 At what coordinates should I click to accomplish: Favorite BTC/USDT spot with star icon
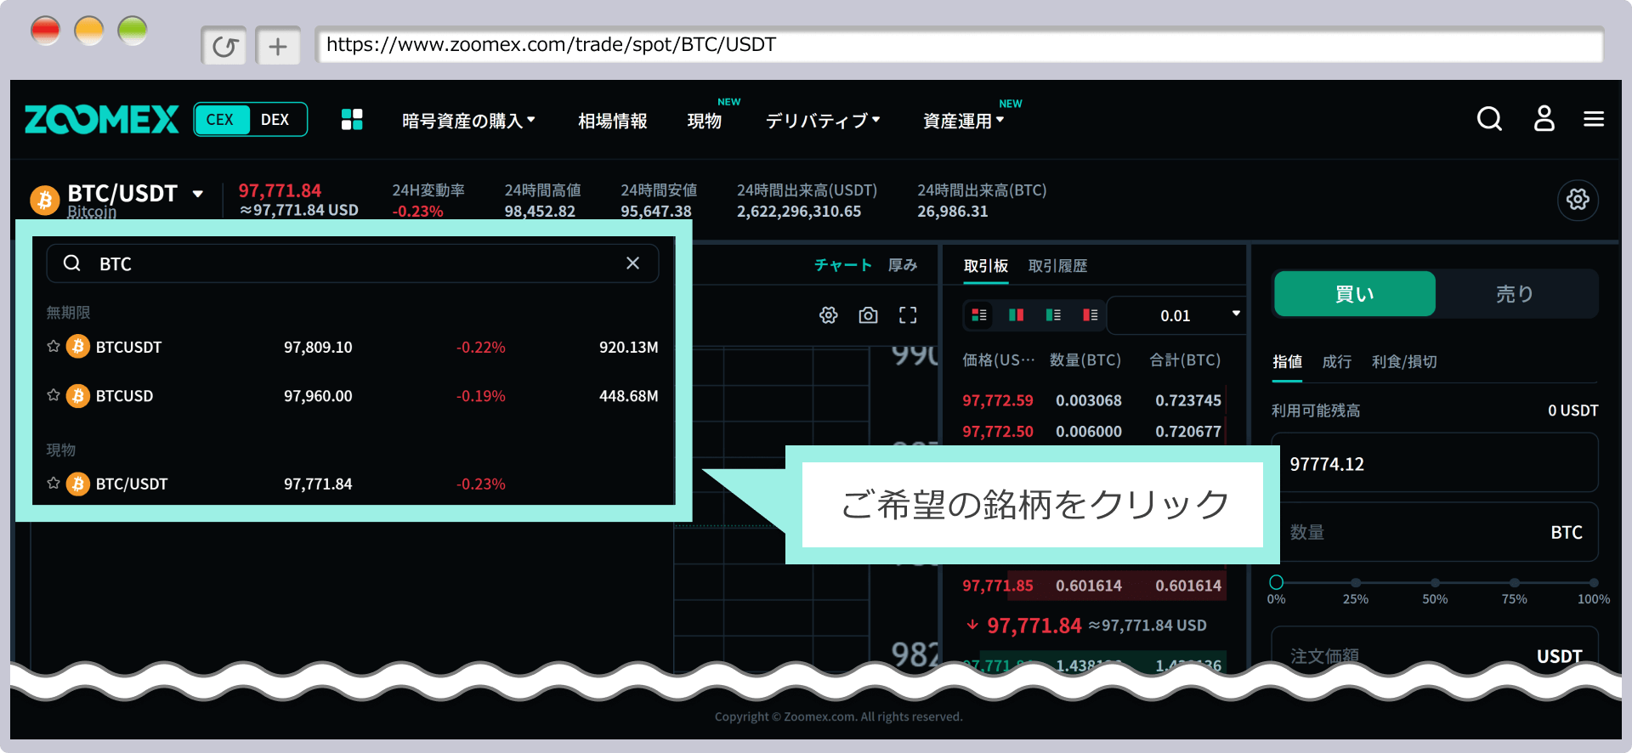(54, 484)
